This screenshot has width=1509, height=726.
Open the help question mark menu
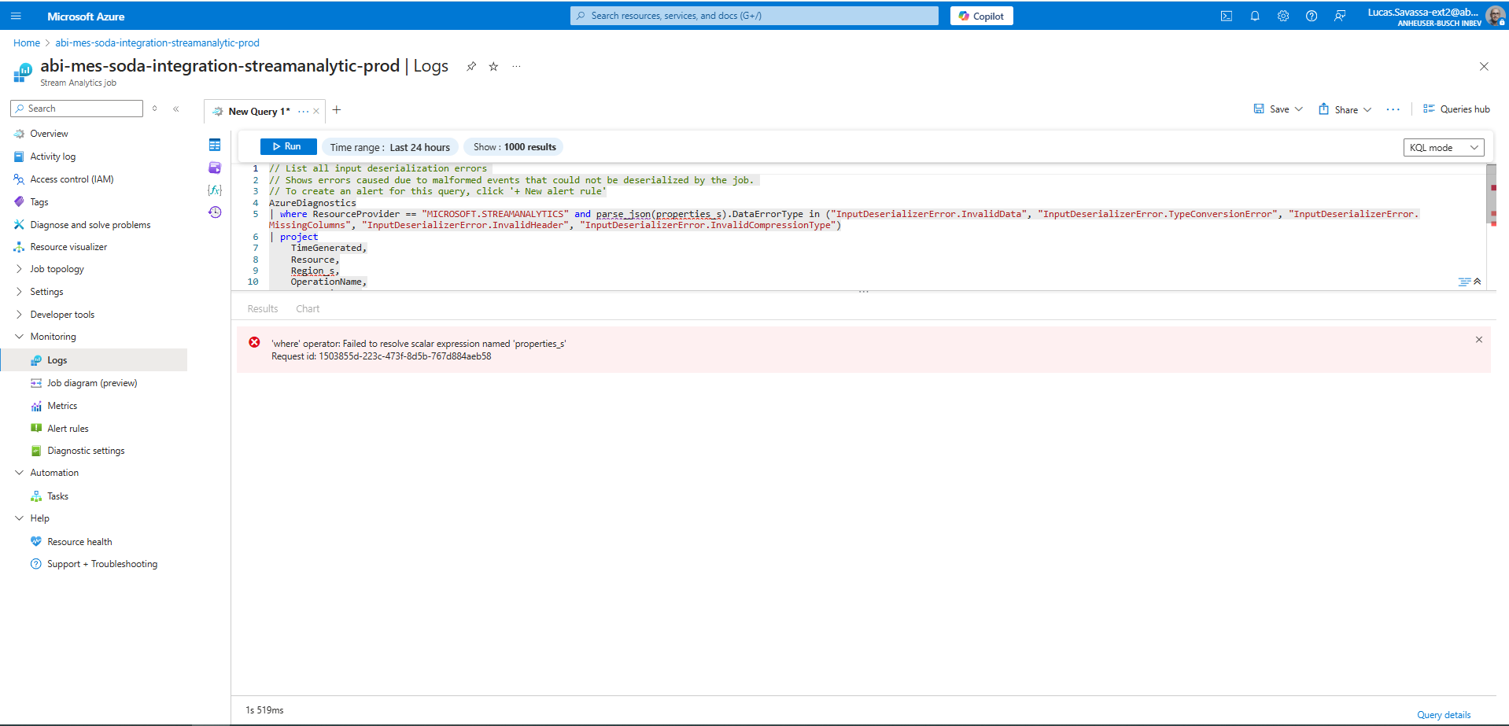[1312, 16]
